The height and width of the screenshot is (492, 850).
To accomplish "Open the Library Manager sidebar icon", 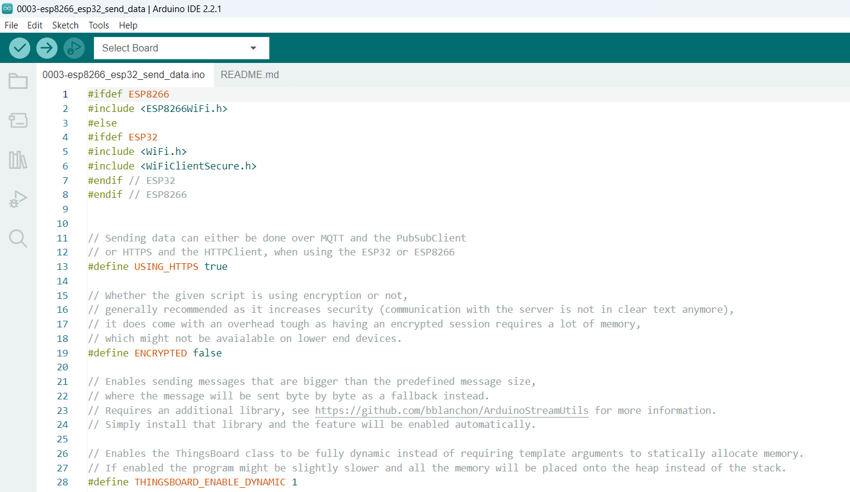I will (x=18, y=160).
